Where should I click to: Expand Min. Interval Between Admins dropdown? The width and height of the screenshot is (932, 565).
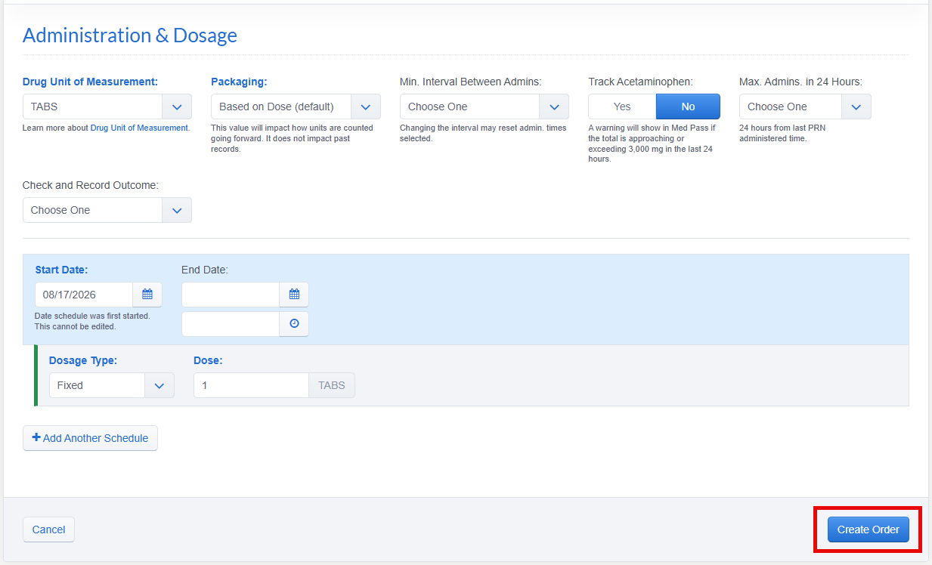click(484, 107)
